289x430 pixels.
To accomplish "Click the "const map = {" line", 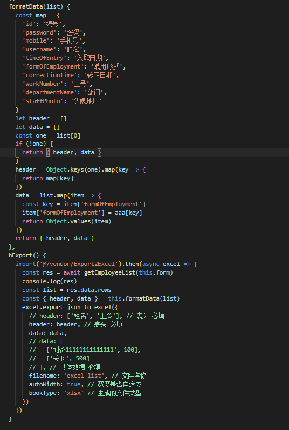I will (x=38, y=15).
